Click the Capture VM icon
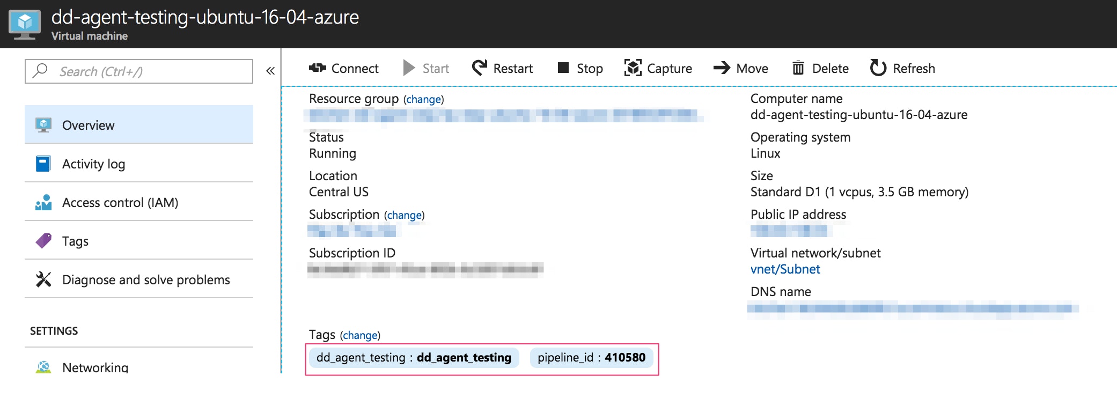This screenshot has height=398, width=1117. pos(633,68)
